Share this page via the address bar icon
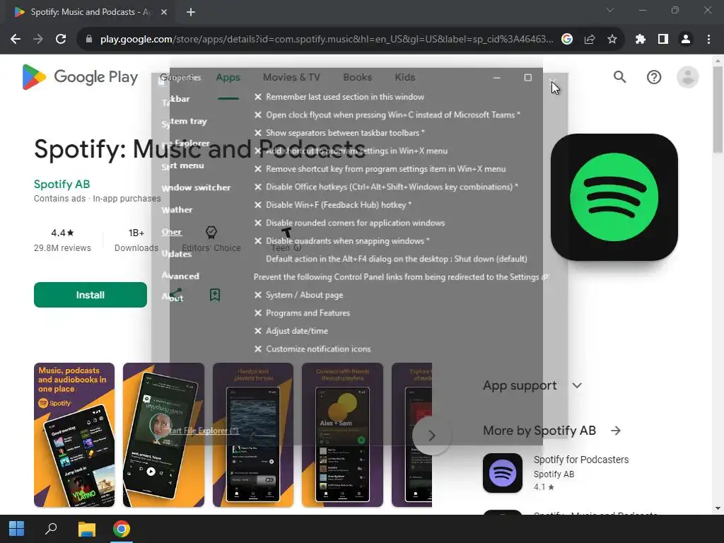The image size is (724, 543). click(x=590, y=40)
